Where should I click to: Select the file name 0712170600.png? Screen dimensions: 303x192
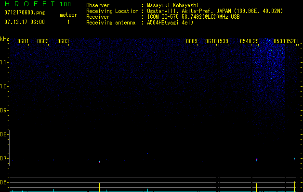pos(25,13)
